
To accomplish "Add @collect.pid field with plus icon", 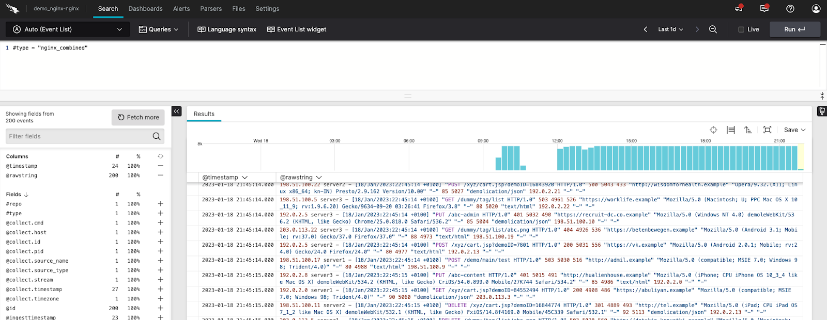I will coord(160,251).
